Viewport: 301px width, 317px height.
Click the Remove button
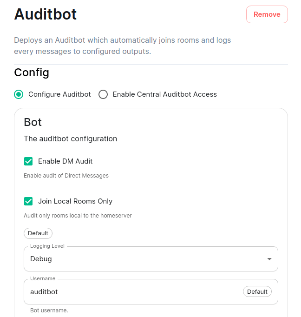[x=267, y=14]
